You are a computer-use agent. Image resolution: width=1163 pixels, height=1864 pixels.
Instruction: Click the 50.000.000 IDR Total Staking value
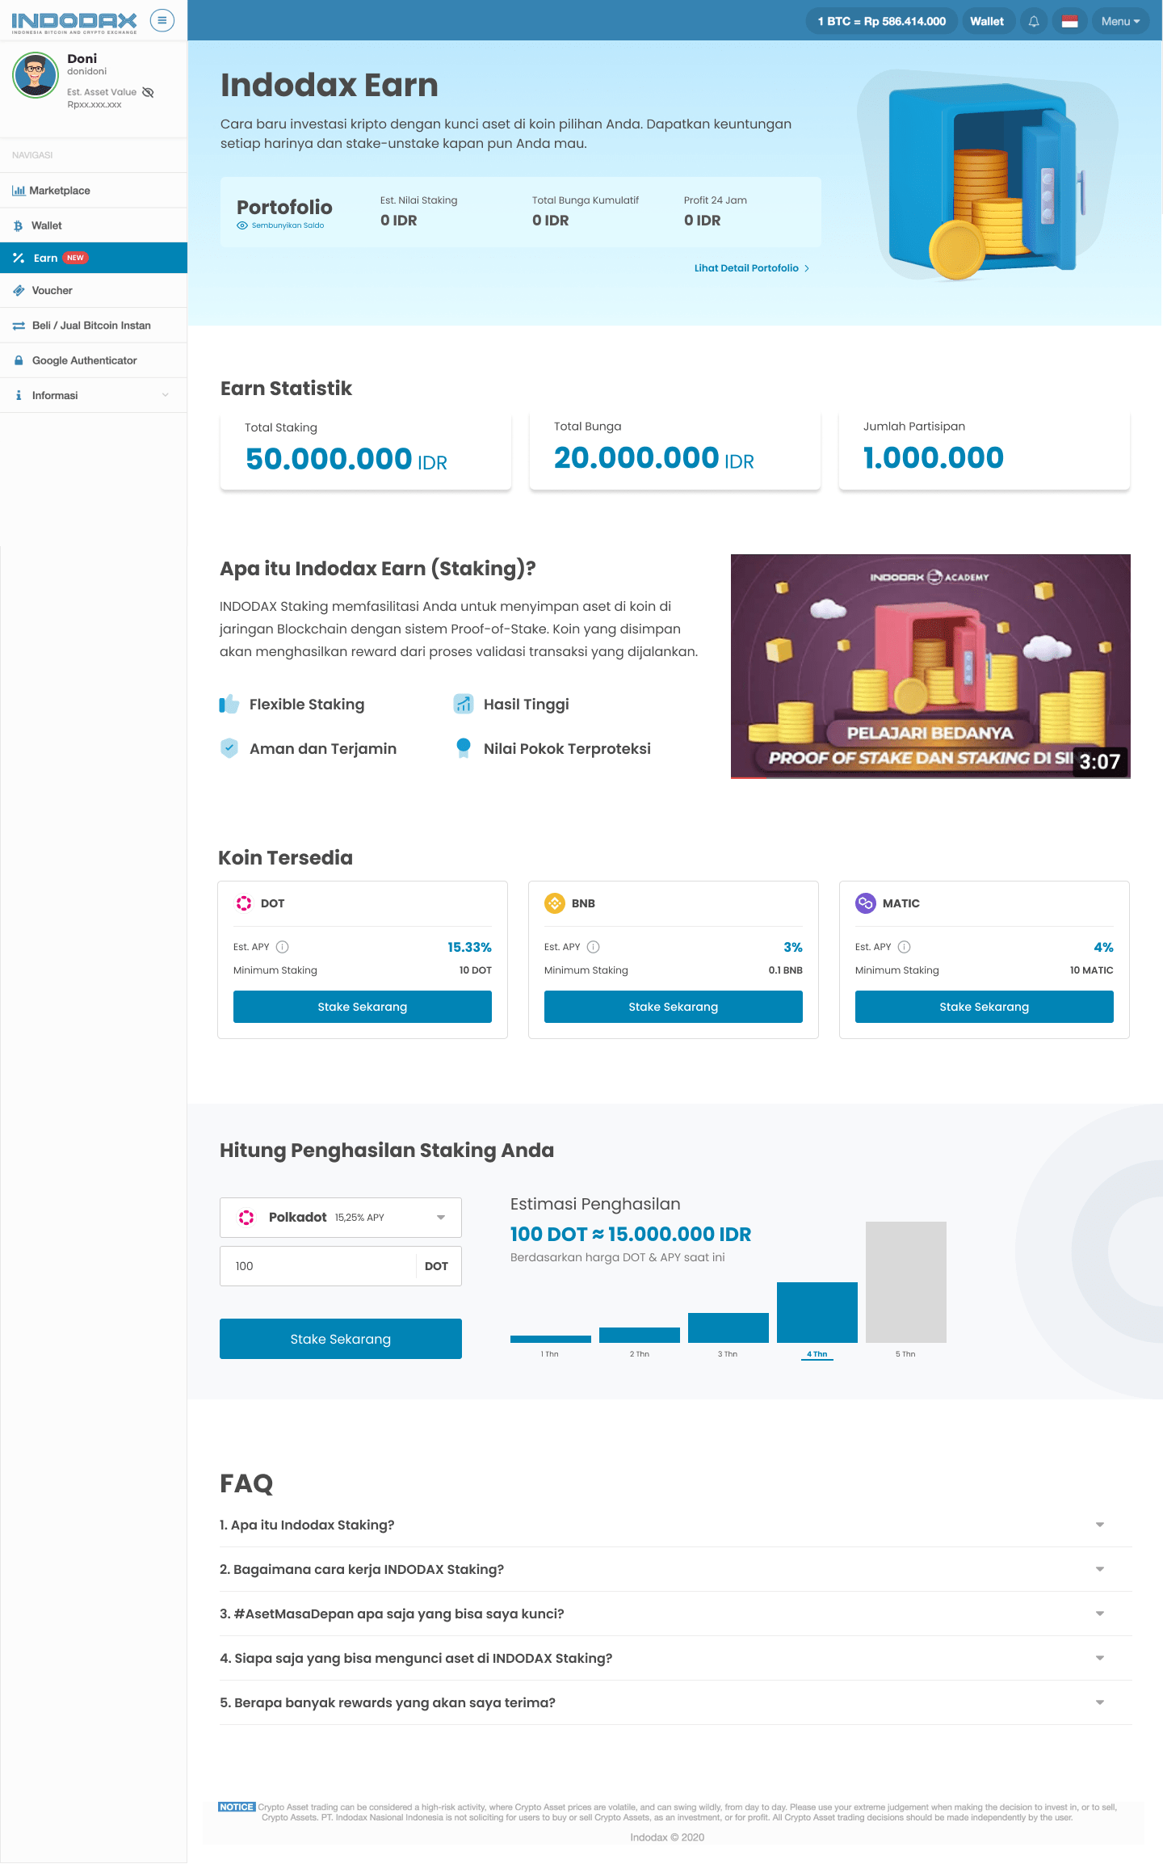coord(346,459)
